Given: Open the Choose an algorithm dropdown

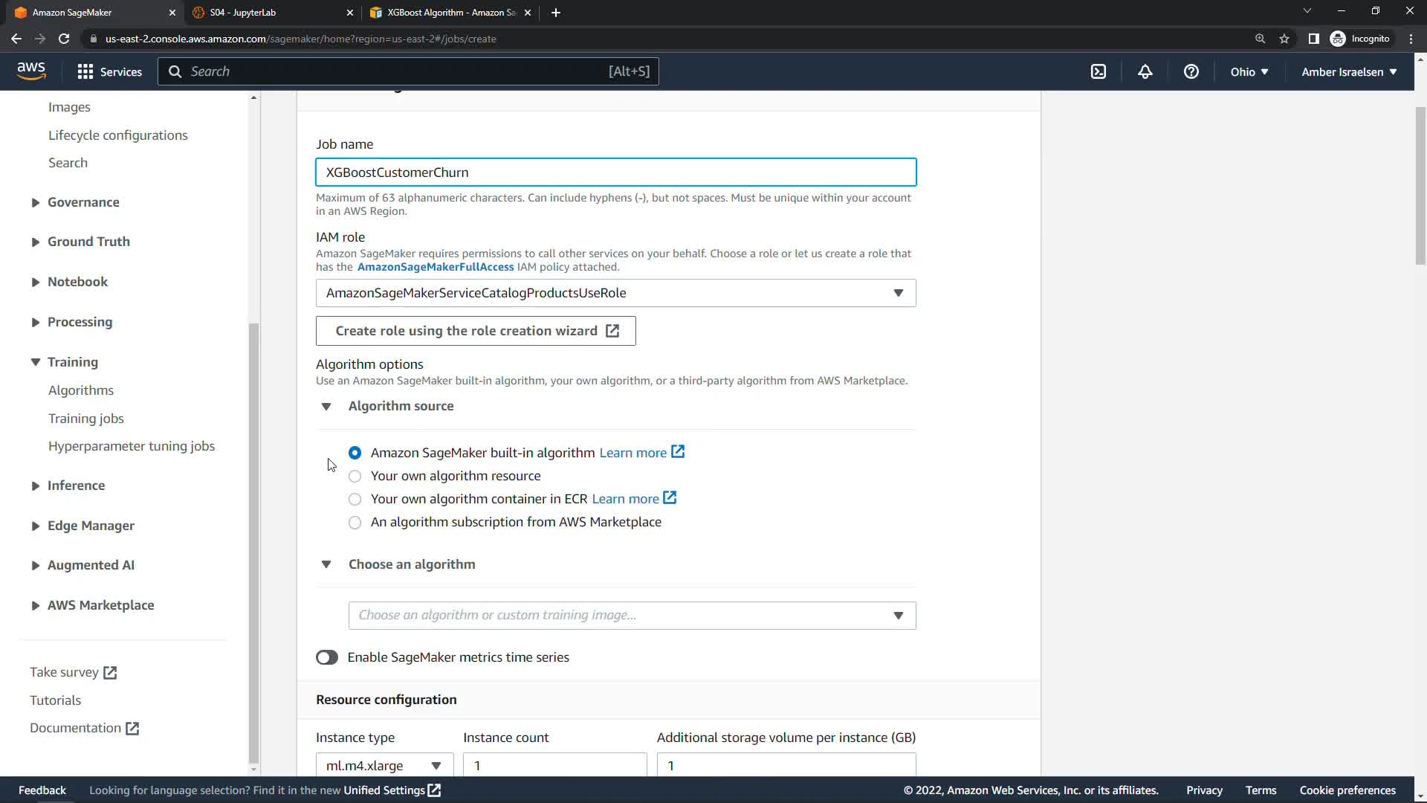Looking at the screenshot, I should pos(632,616).
